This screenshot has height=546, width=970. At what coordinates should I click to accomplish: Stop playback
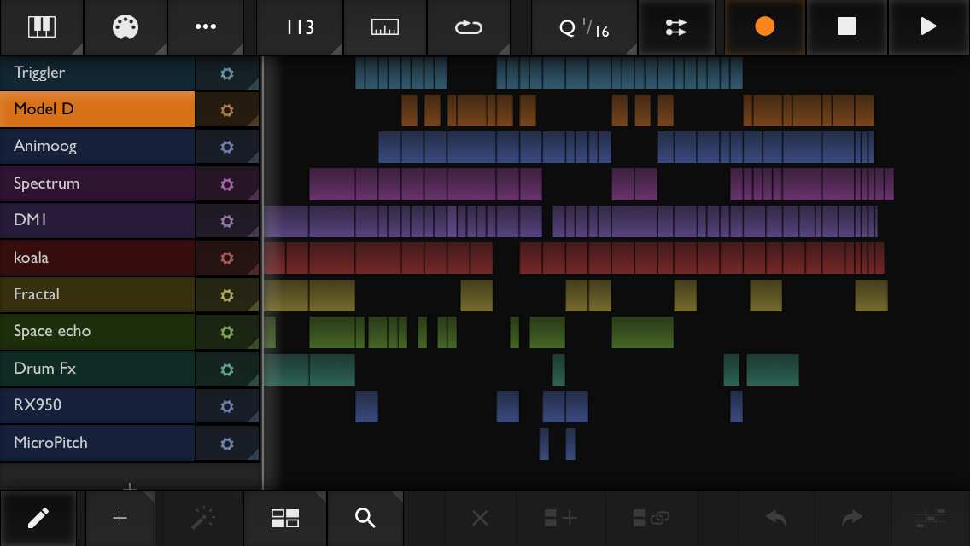pos(846,27)
